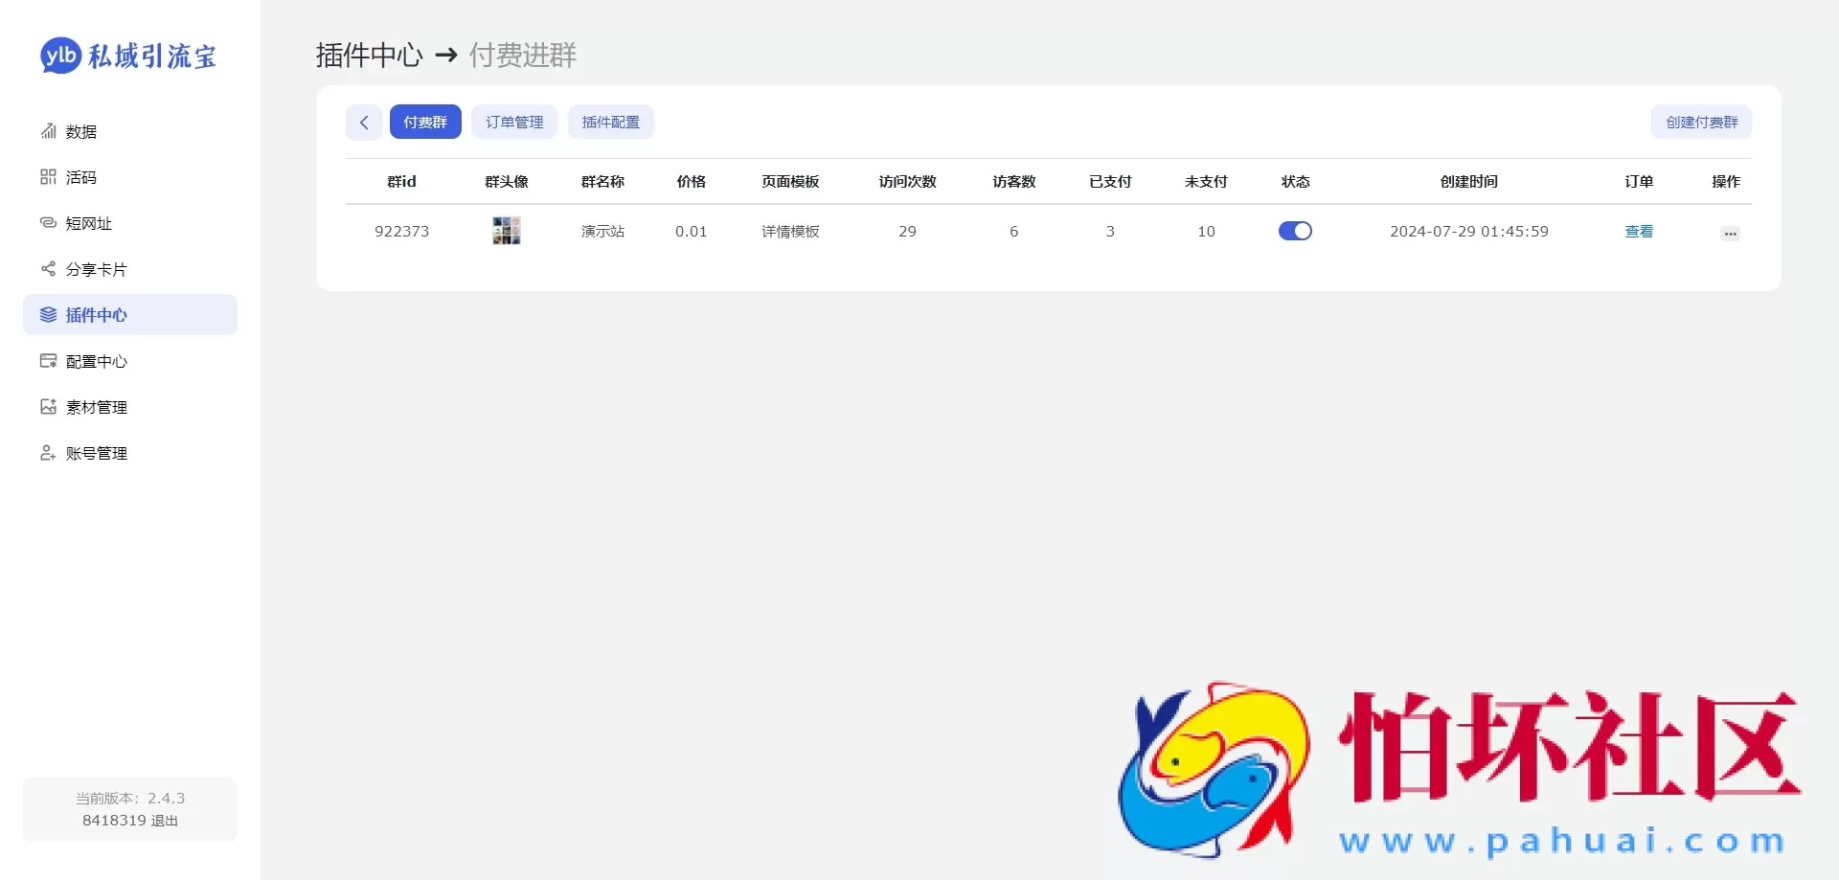The image size is (1839, 880).
Task: Click the 创建付费群 button
Action: tap(1701, 122)
